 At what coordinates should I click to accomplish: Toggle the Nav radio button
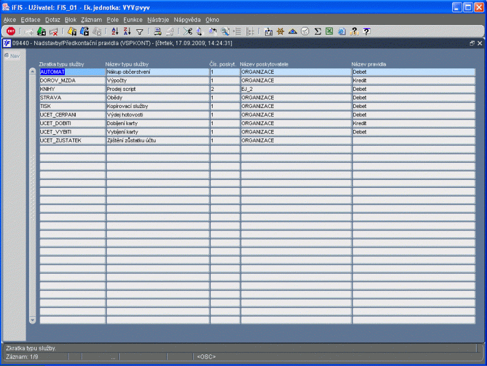pos(7,56)
